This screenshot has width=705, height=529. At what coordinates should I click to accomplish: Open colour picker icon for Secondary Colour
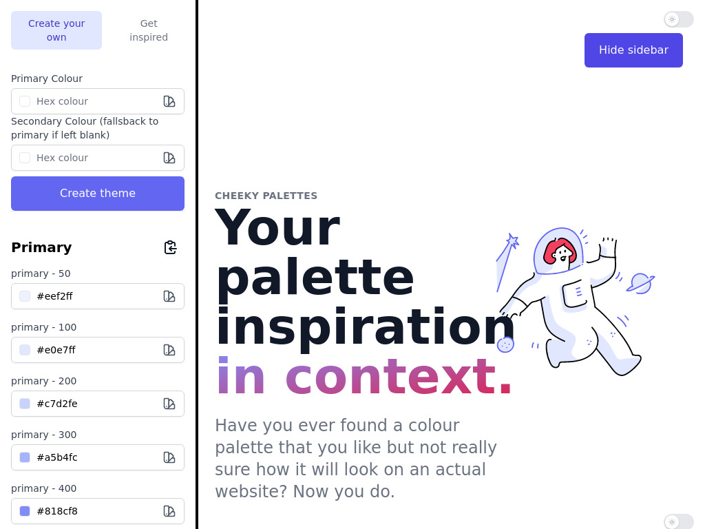169,158
